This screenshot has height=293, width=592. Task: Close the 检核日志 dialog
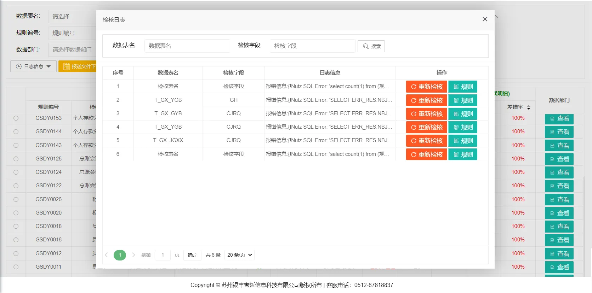point(485,19)
